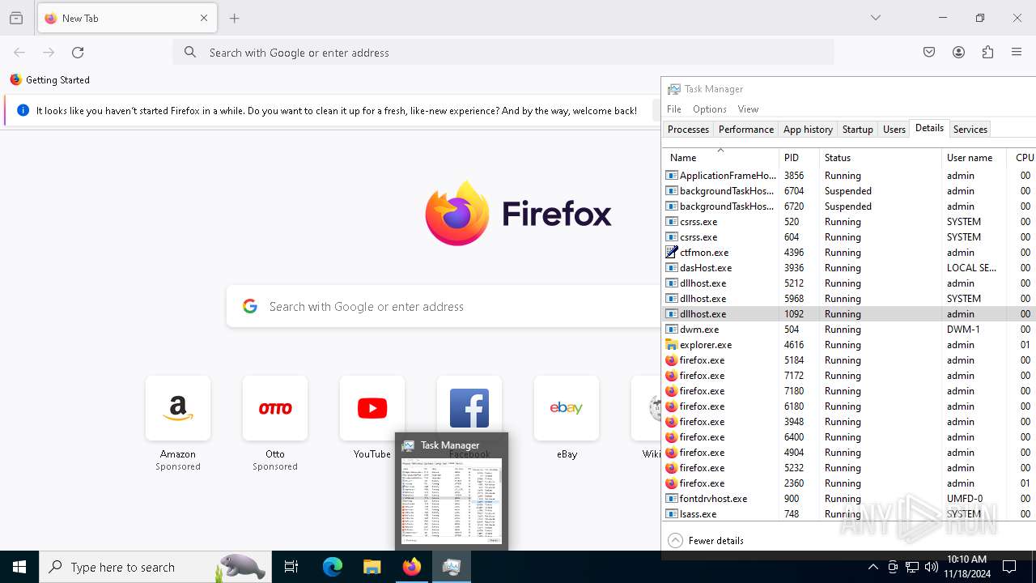Switch to the Services tab

pos(970,129)
